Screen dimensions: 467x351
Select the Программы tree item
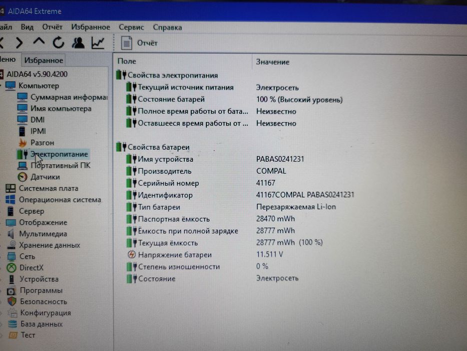(41, 290)
